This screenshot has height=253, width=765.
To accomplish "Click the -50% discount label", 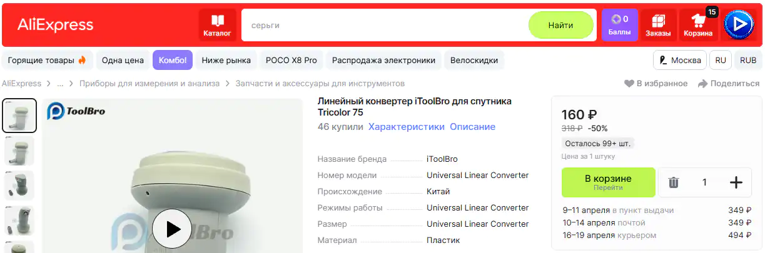I will point(598,128).
